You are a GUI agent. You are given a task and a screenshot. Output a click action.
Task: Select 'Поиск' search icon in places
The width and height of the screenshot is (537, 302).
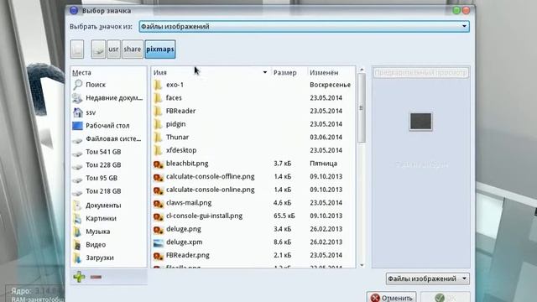coord(78,84)
